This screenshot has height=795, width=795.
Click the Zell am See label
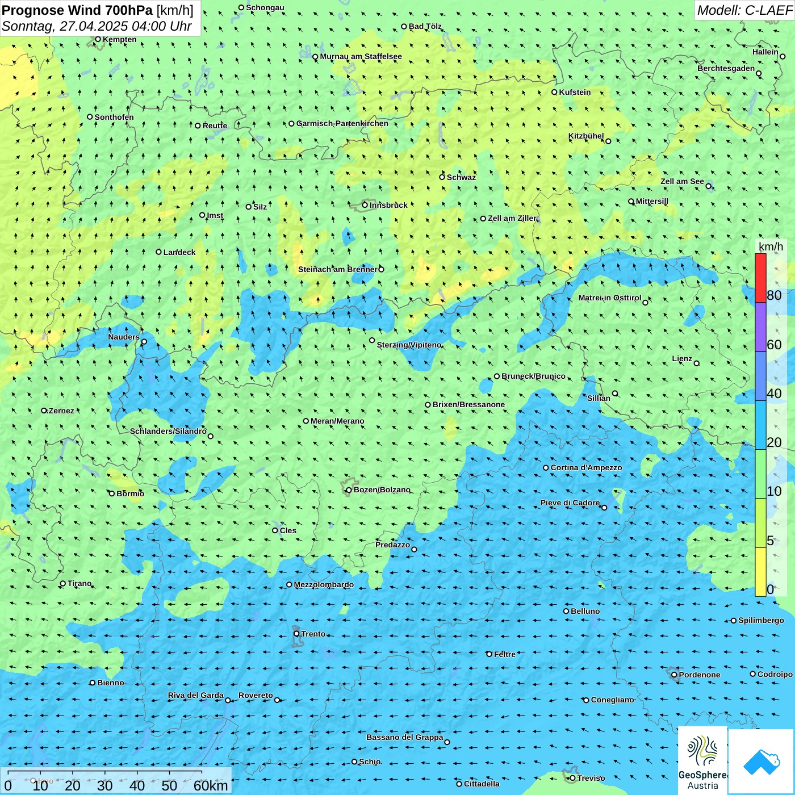(682, 181)
